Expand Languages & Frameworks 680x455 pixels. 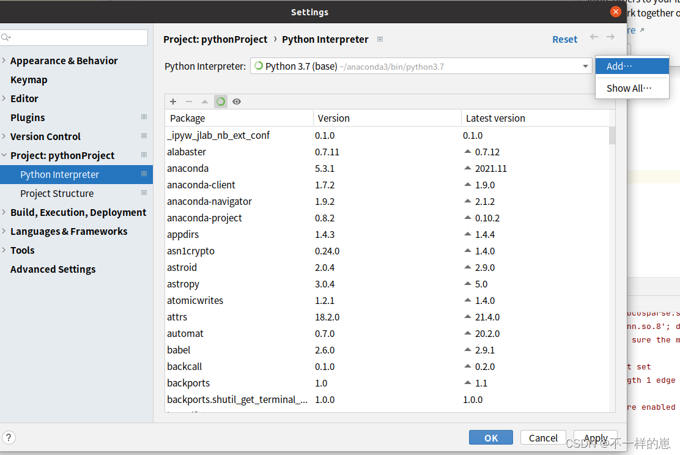pyautogui.click(x=4, y=231)
